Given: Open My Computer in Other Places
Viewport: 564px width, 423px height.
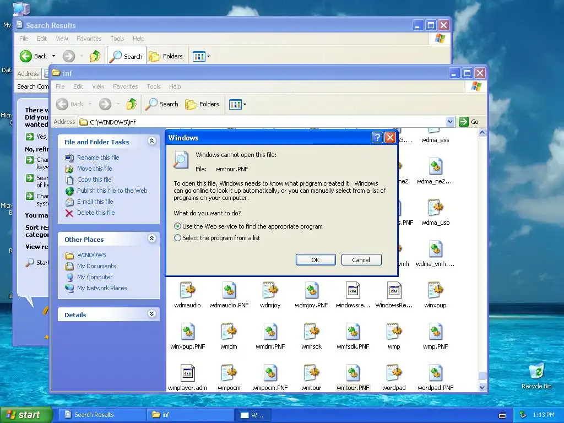Looking at the screenshot, I should tap(95, 277).
